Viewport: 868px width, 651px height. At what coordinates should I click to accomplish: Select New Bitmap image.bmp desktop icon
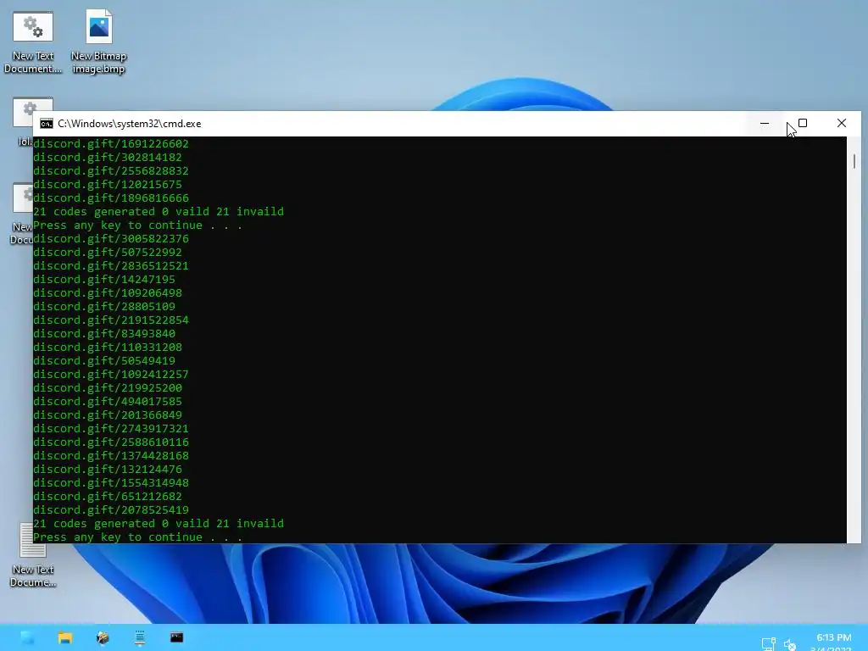click(98, 42)
